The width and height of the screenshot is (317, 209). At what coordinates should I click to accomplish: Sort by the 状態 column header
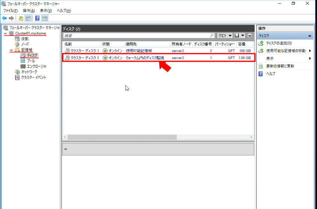[x=112, y=44]
